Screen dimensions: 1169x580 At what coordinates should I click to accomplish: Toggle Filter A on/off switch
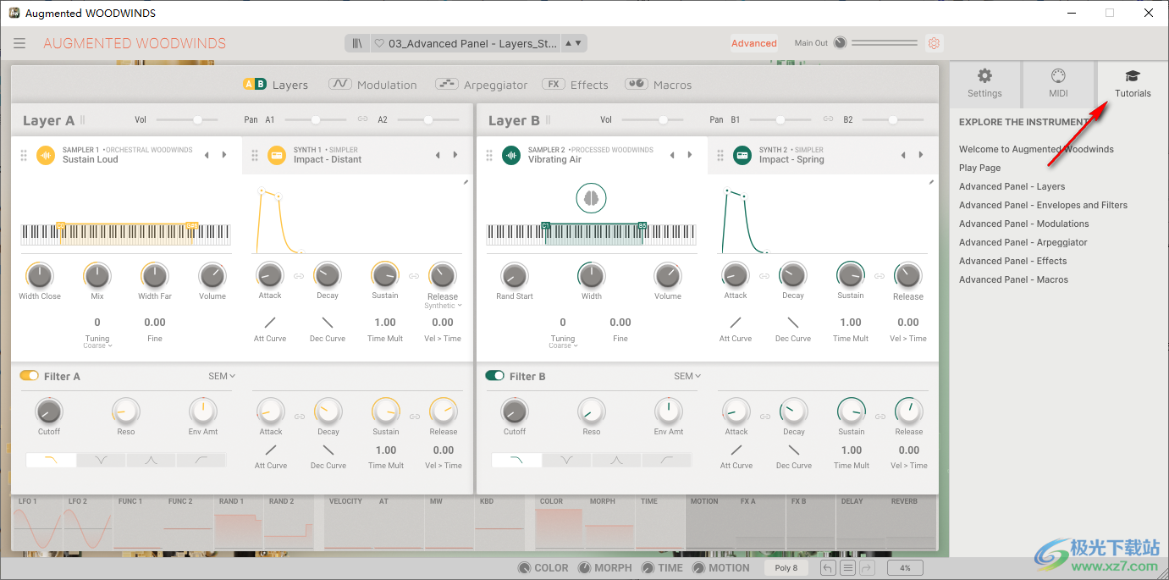click(30, 376)
